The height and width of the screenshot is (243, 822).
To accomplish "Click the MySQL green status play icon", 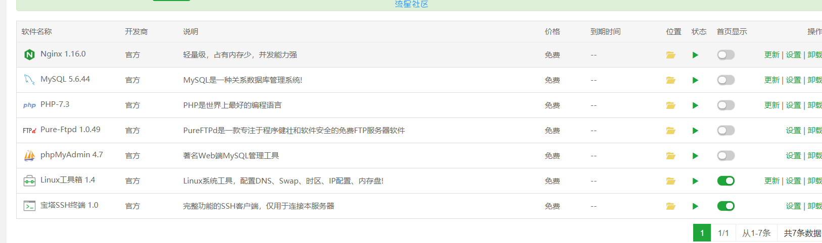I will [695, 80].
